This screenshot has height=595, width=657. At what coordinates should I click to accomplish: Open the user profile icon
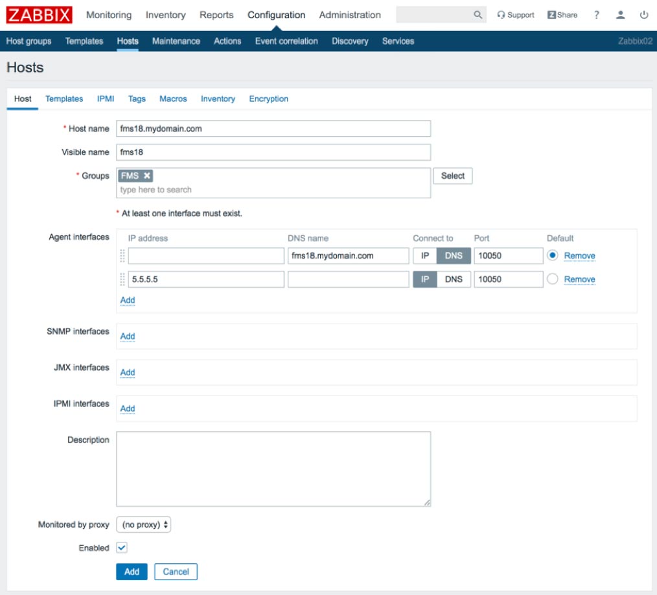620,15
